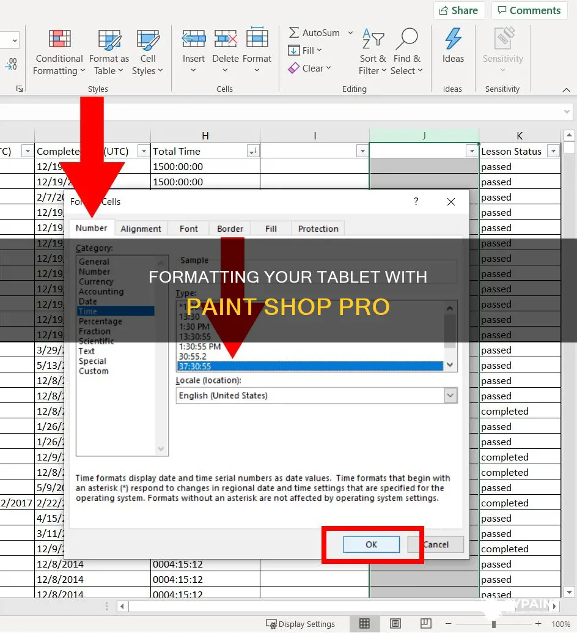Select 1:30:55 PM time type
The width and height of the screenshot is (577, 633).
click(200, 346)
